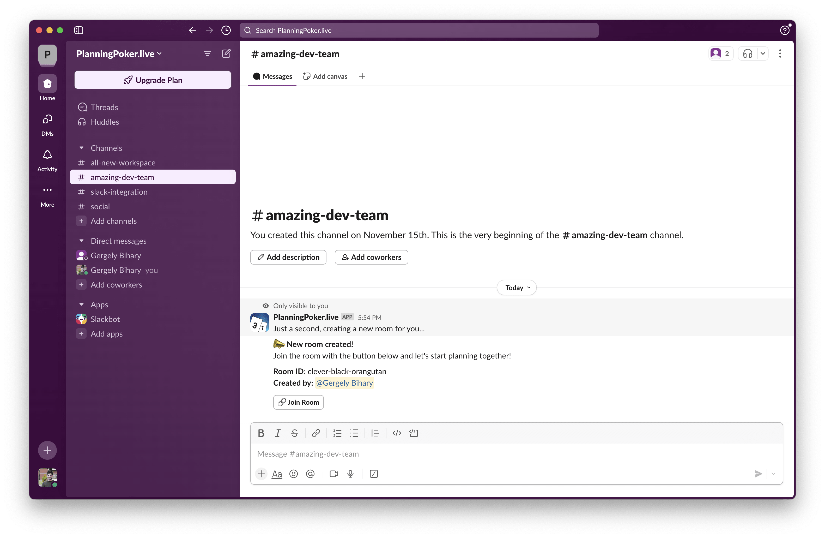The width and height of the screenshot is (825, 538).
Task: Click the filter conversations icon
Action: point(207,54)
